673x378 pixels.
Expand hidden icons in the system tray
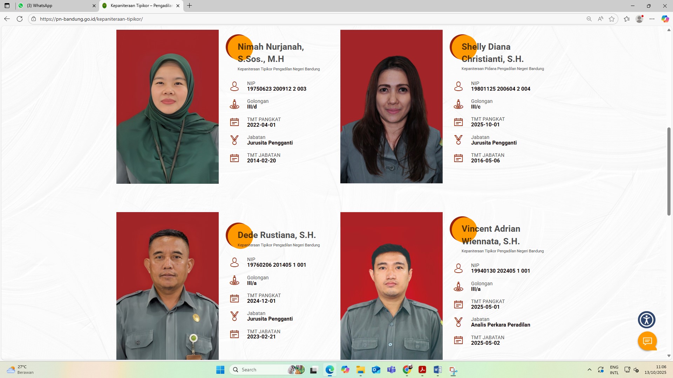click(590, 369)
